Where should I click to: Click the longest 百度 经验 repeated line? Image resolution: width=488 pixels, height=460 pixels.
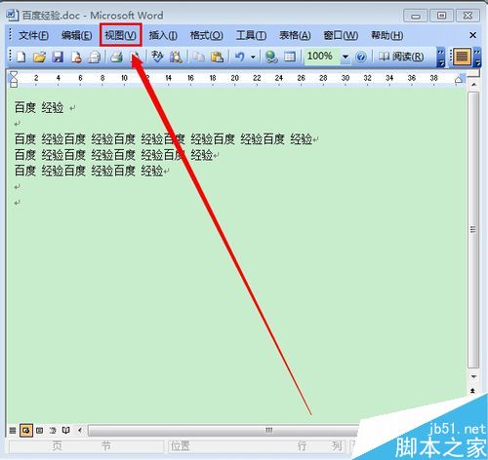click(x=164, y=139)
